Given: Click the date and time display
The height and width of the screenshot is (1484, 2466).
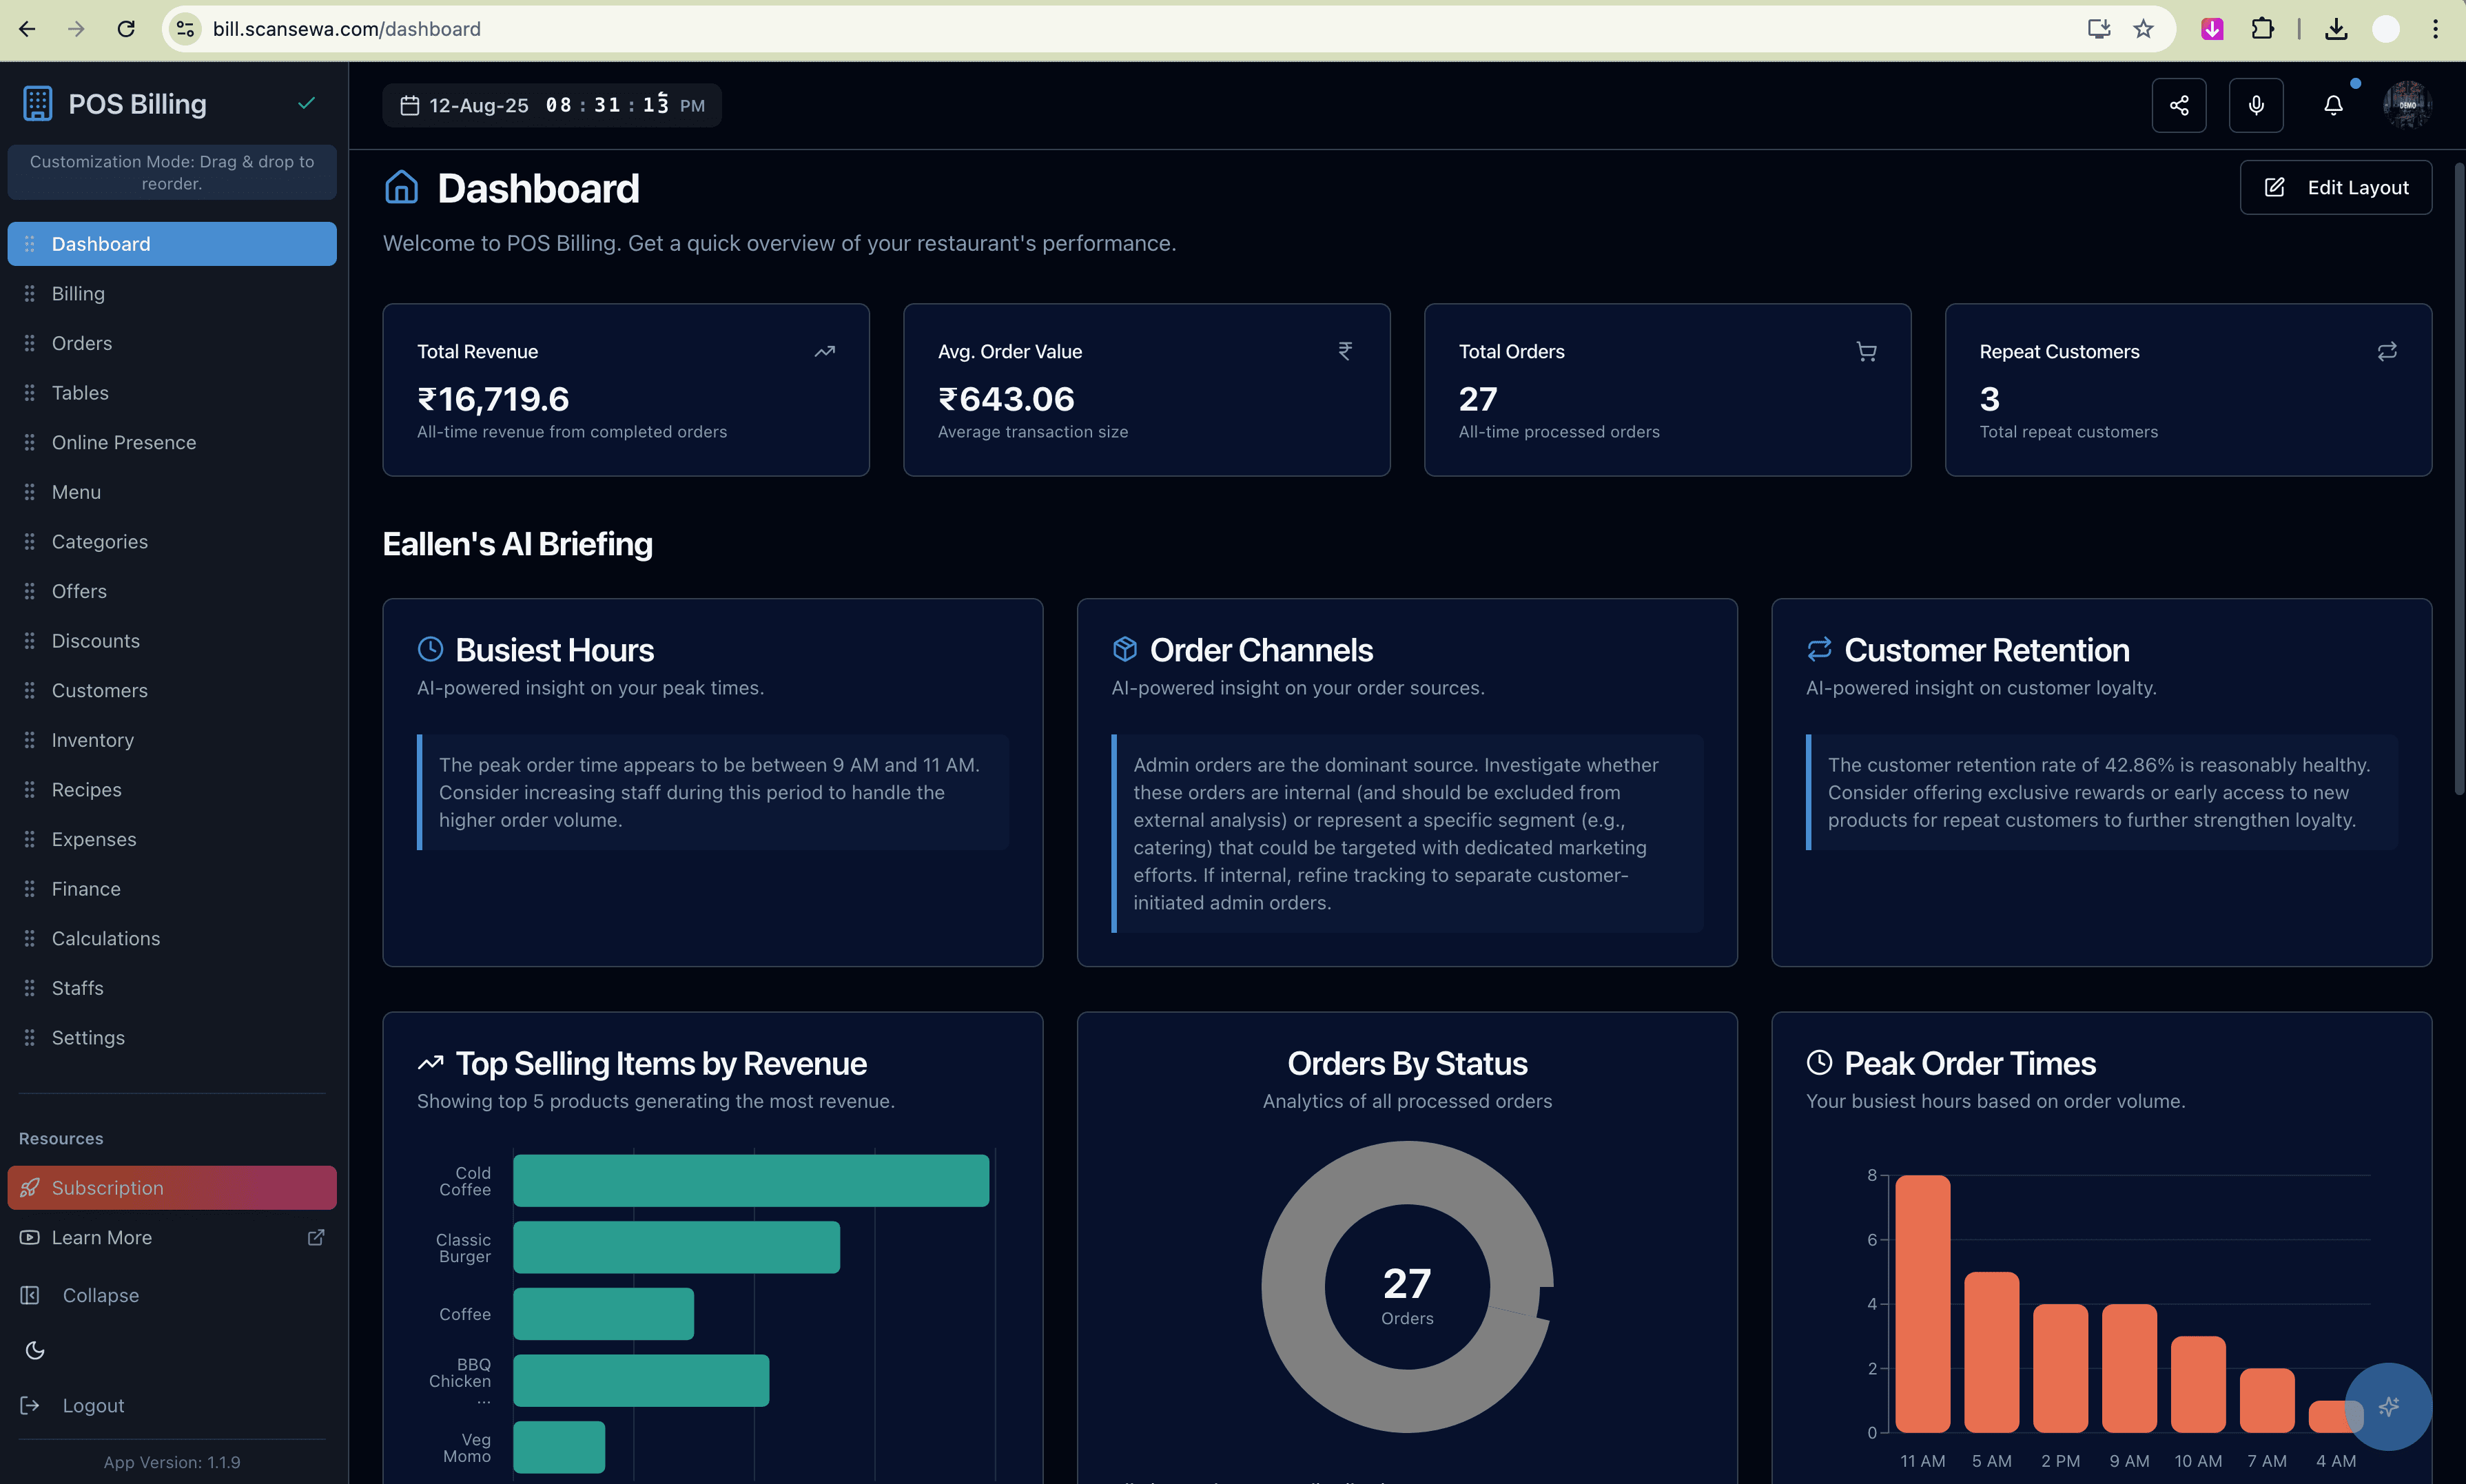Looking at the screenshot, I should click(552, 105).
